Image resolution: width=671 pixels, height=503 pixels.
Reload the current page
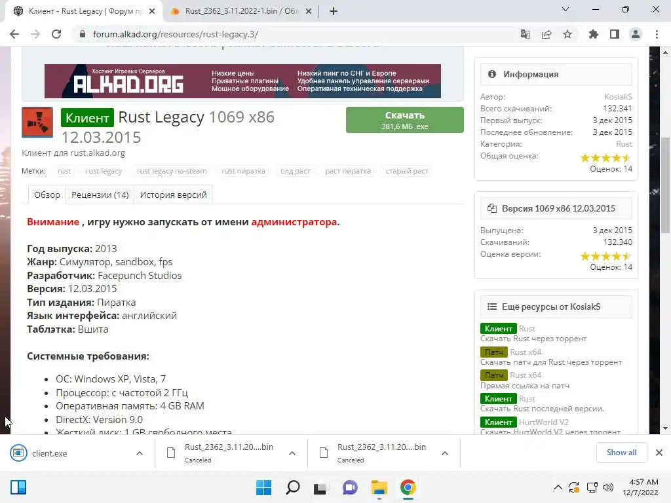point(56,34)
